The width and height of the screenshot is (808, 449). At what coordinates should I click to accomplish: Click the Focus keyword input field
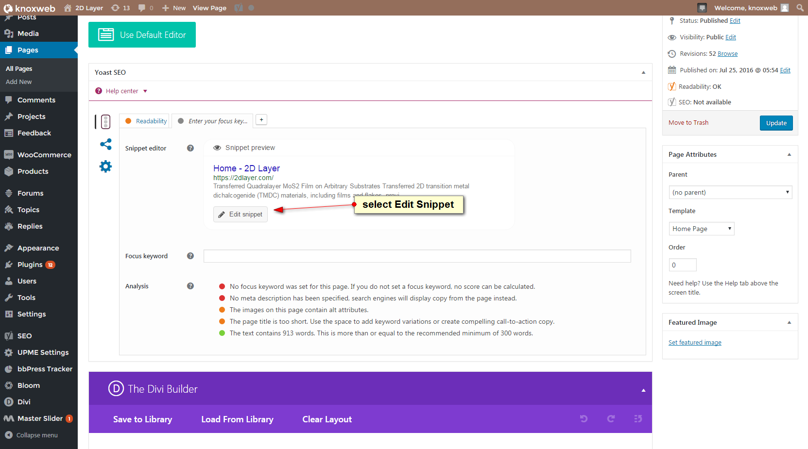coord(417,256)
